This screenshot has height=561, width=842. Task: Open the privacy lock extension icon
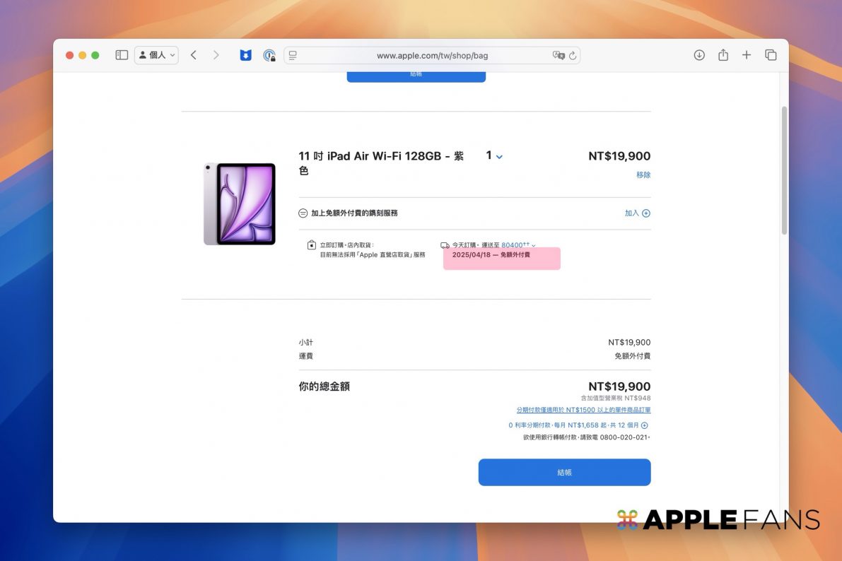(269, 55)
